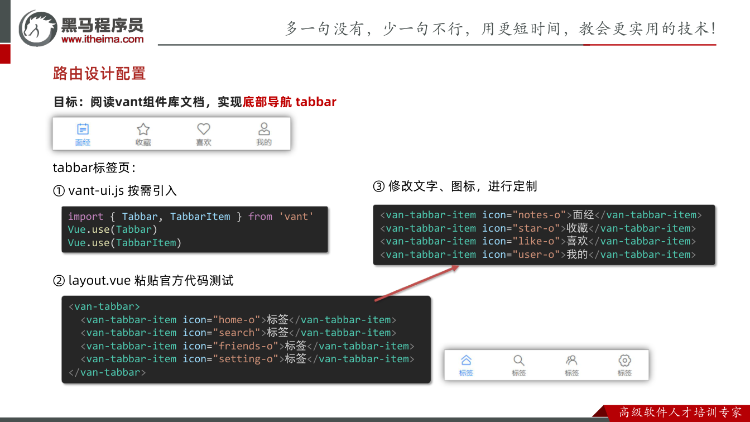
Task: Tap the friends icon in the 标签 tabbar
Action: [x=571, y=360]
